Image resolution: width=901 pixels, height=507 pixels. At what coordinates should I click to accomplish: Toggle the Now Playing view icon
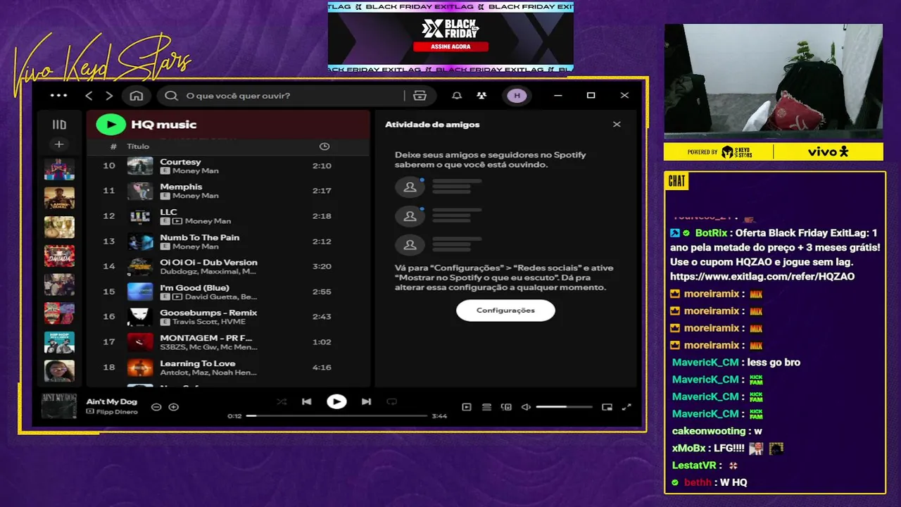pos(467,407)
